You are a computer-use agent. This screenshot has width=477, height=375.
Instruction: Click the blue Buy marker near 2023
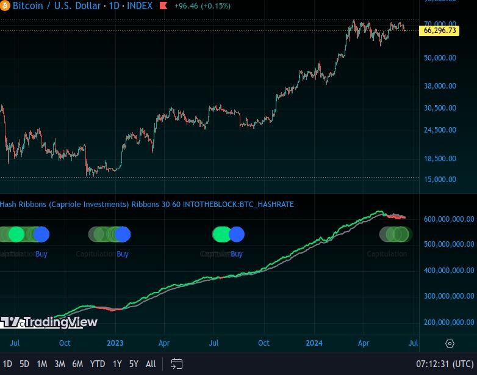(123, 235)
